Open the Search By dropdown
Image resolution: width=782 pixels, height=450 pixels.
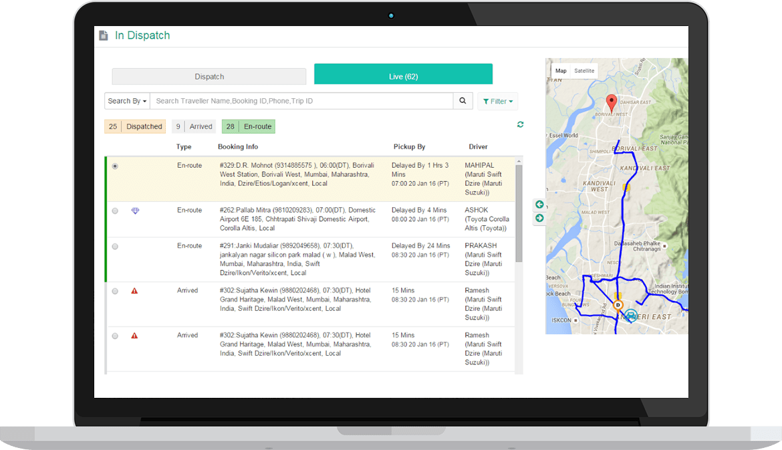(x=127, y=101)
